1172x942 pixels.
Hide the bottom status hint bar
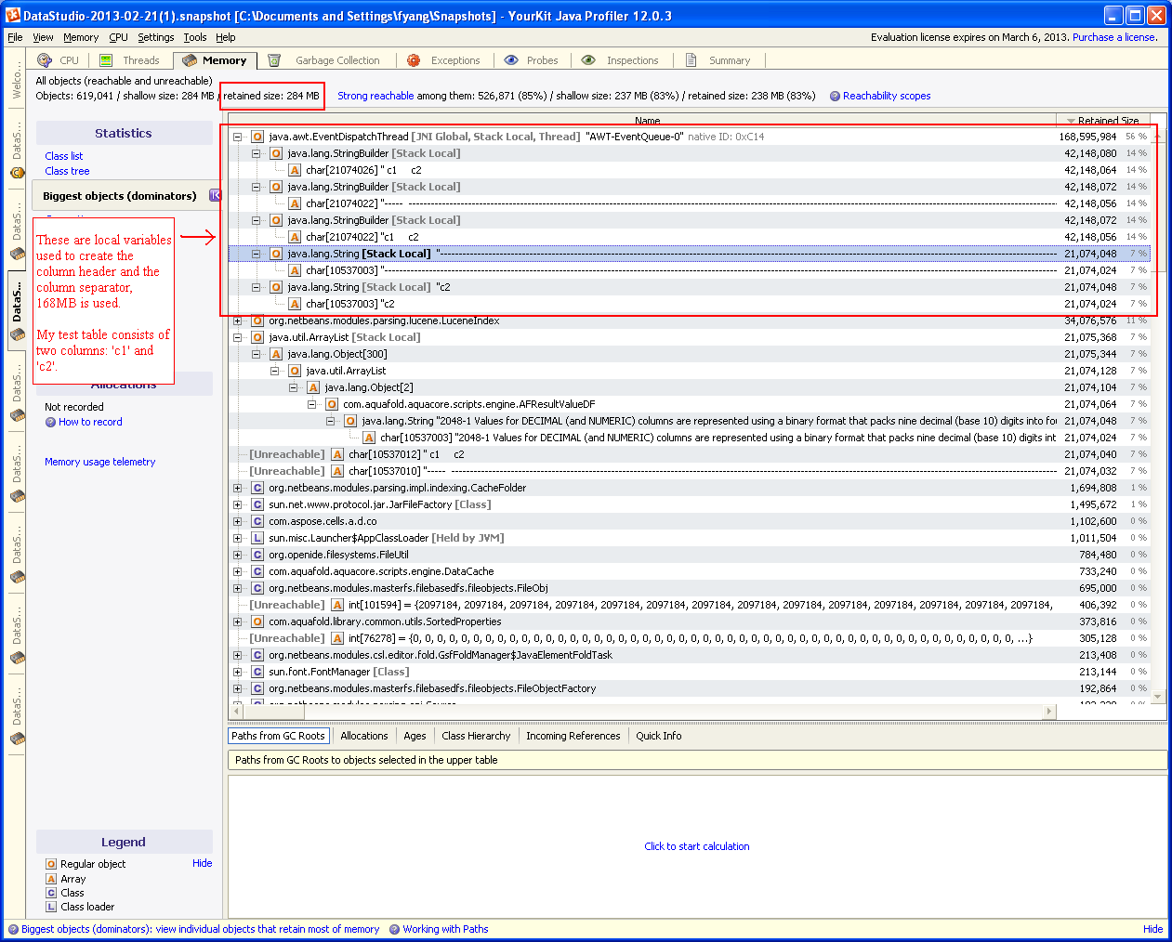click(1152, 929)
